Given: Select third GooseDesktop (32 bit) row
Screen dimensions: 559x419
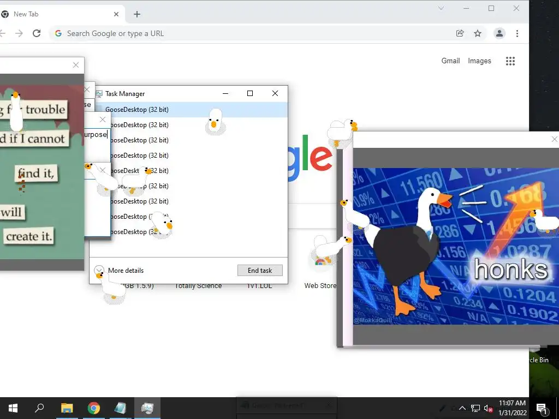Looking at the screenshot, I should point(199,140).
